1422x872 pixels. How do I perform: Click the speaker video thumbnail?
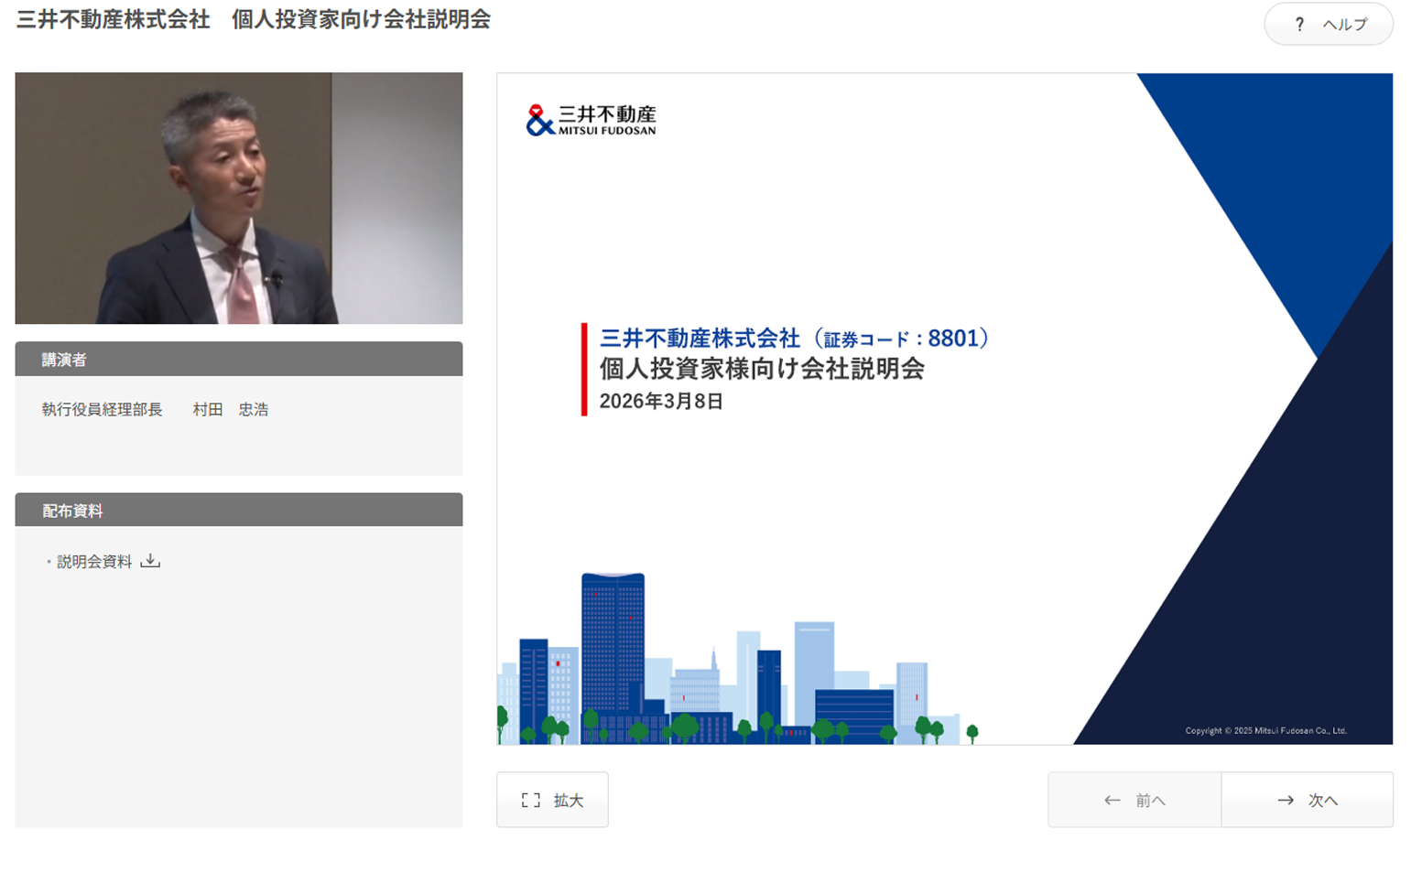[x=238, y=199]
